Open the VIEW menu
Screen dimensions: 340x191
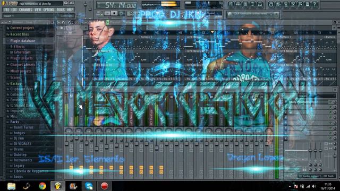(38, 10)
